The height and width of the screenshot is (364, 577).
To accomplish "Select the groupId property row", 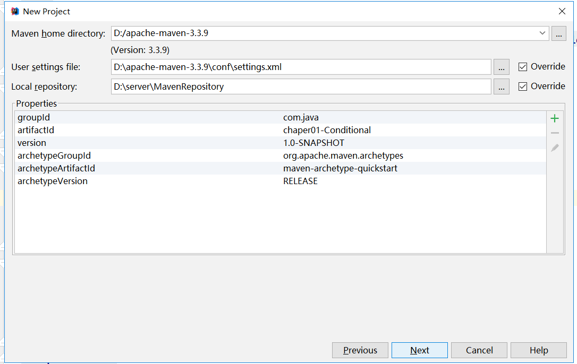I will [x=281, y=117].
